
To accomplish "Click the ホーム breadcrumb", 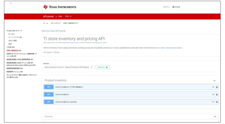I will [x=46, y=23].
